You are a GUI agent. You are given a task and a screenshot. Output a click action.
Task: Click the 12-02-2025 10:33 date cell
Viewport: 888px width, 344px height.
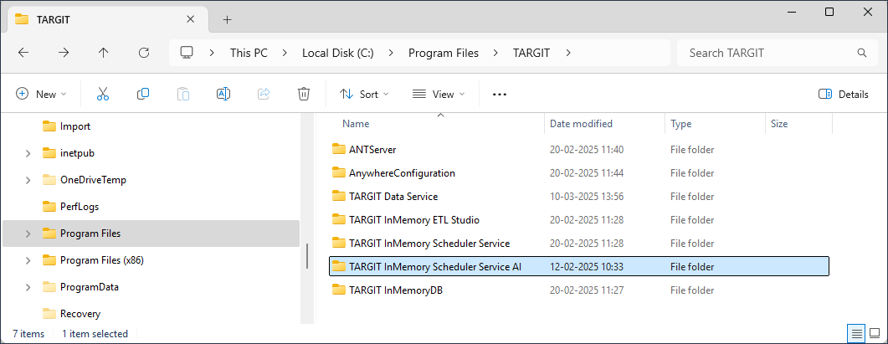point(586,266)
